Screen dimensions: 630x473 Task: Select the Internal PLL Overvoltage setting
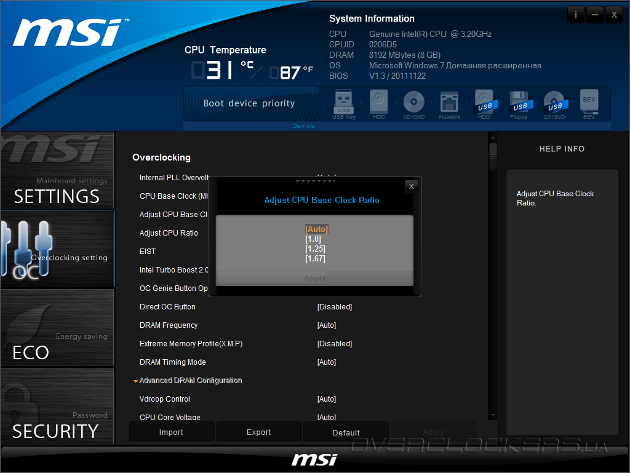pyautogui.click(x=173, y=178)
